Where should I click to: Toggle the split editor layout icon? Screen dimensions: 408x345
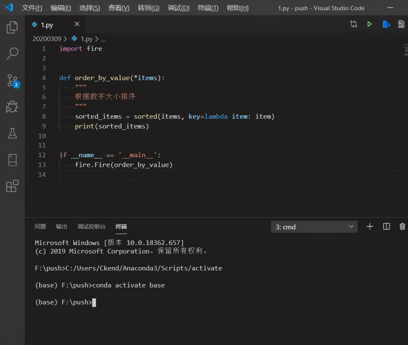tap(386, 227)
